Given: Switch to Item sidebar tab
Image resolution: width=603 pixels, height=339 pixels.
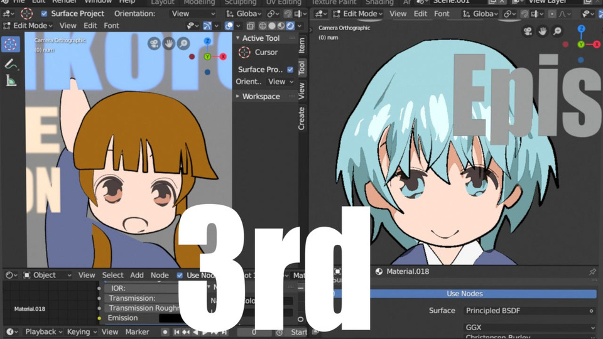Looking at the screenshot, I should [302, 45].
